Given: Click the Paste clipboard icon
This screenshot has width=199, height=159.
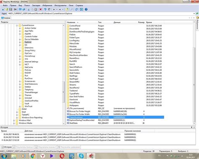Looking at the screenshot, I should click(x=36, y=9).
